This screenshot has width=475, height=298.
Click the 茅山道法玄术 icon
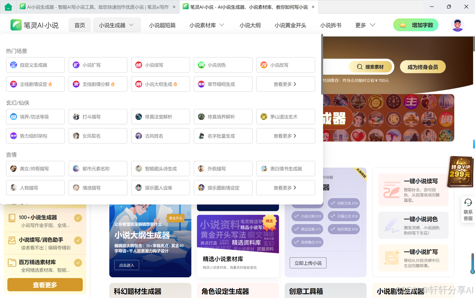coord(264,117)
